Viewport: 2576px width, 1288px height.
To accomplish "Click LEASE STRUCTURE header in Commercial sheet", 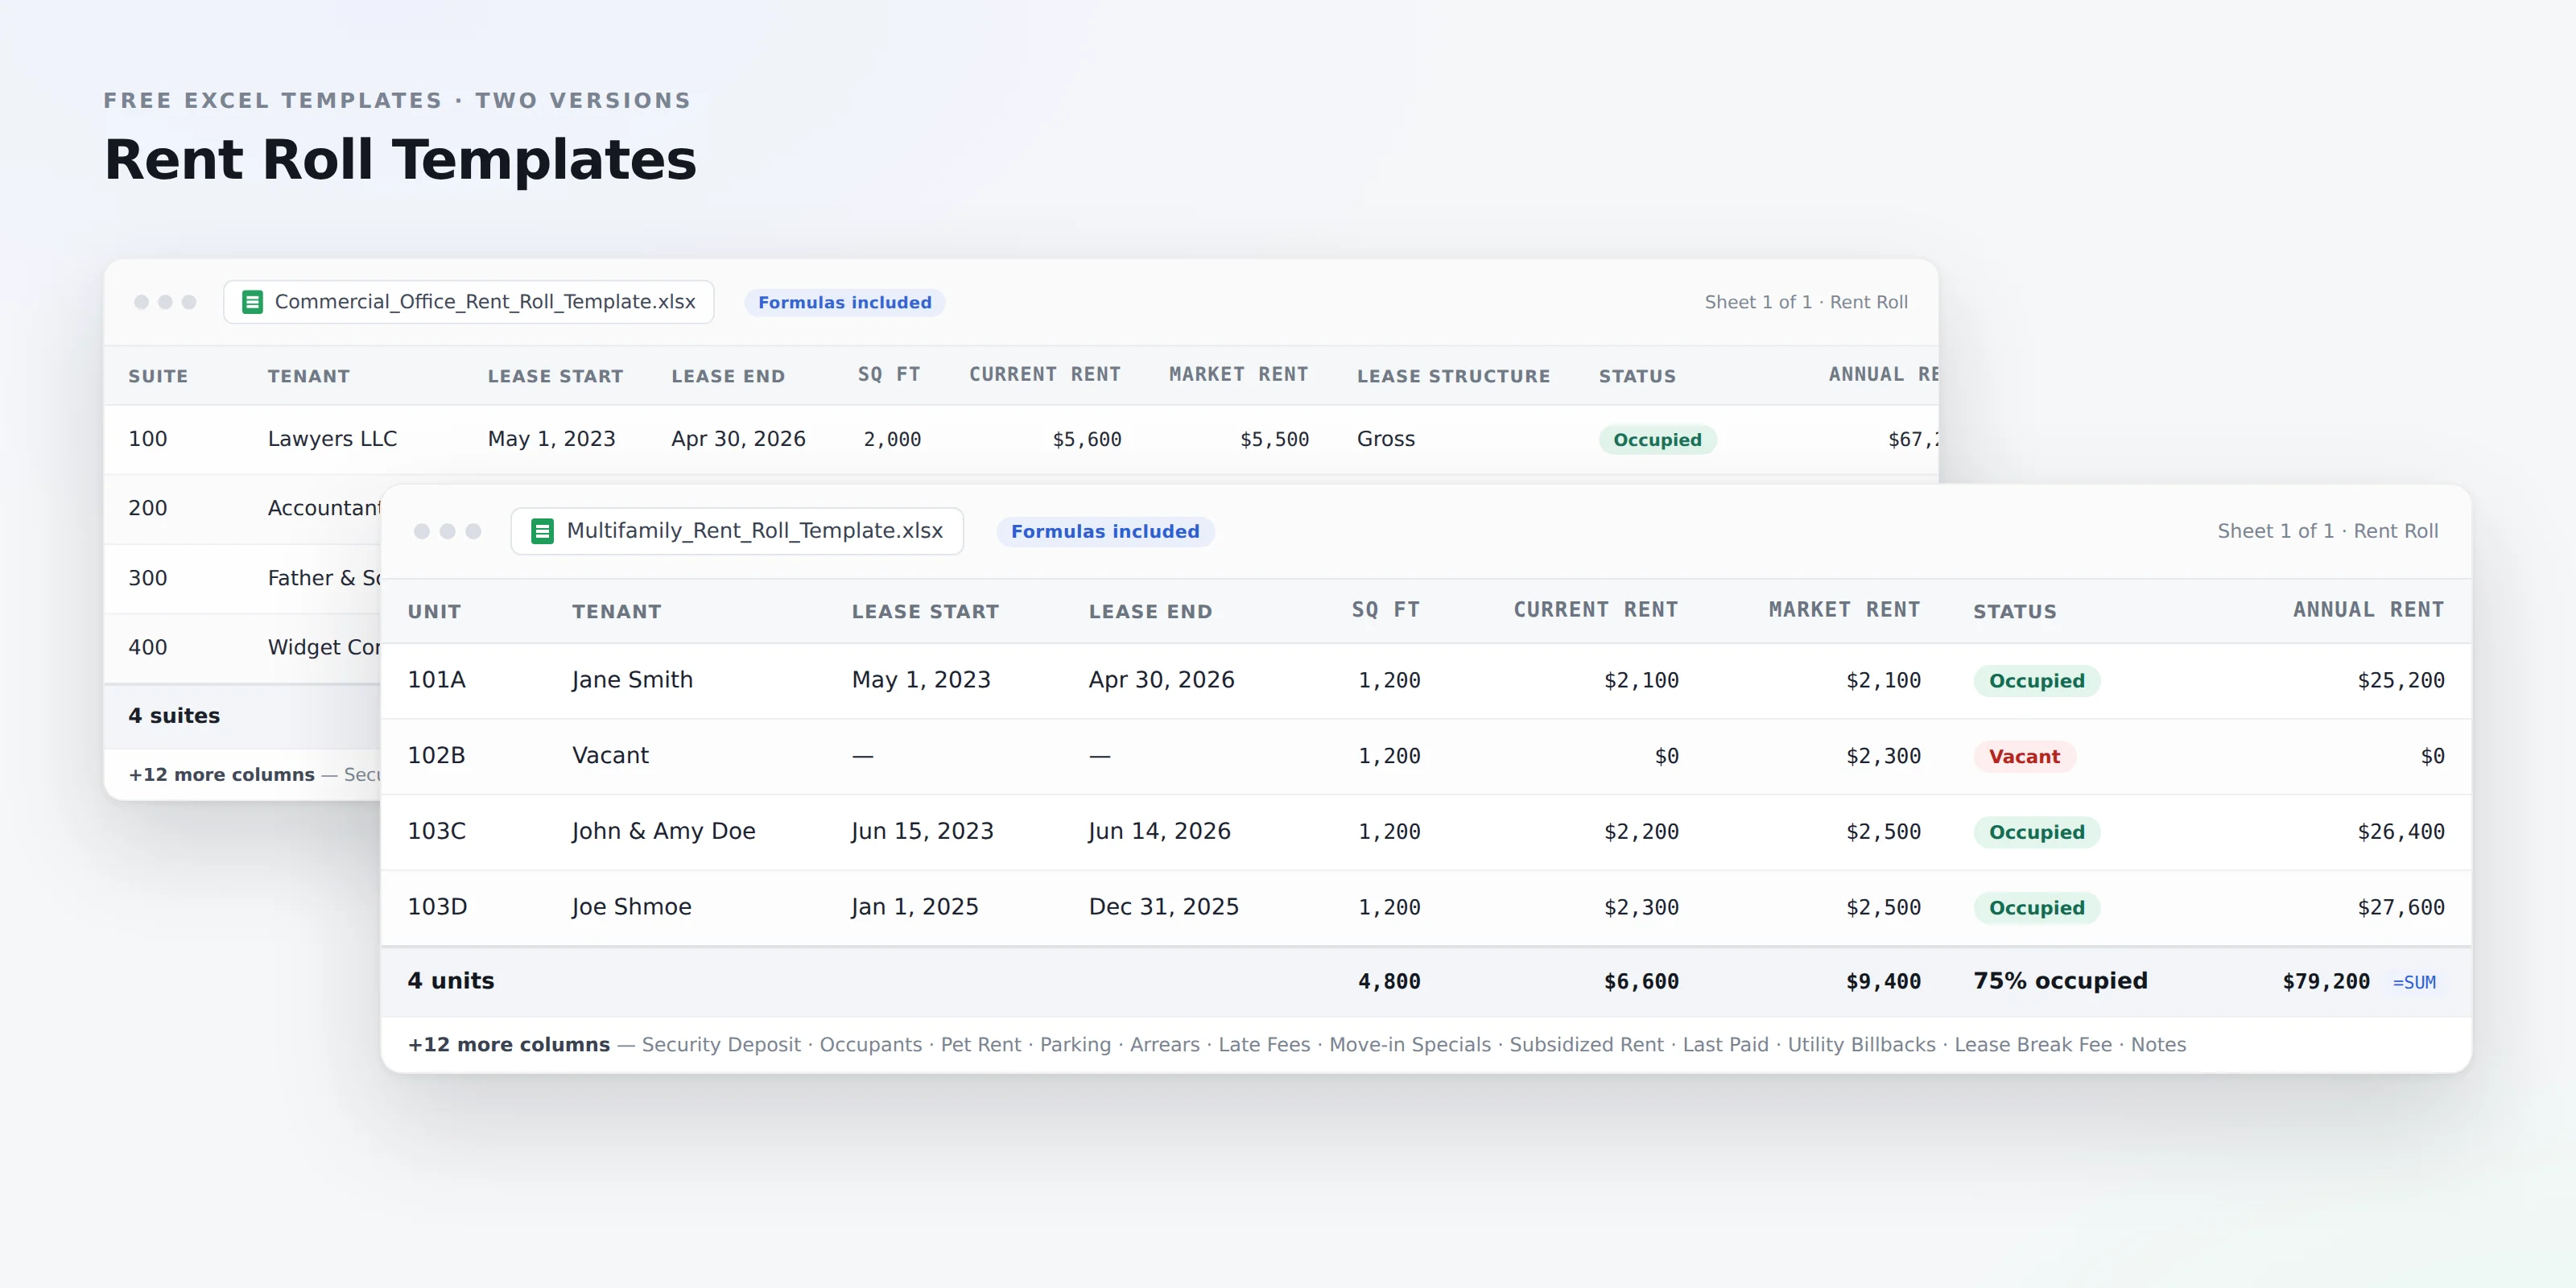I will (x=1453, y=376).
